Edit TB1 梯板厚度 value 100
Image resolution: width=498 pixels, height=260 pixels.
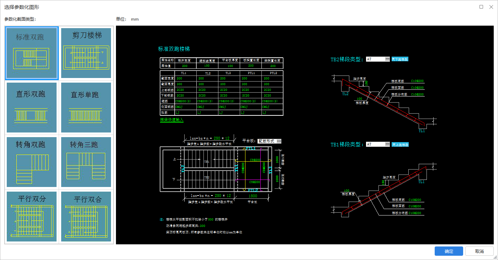coord(346,191)
